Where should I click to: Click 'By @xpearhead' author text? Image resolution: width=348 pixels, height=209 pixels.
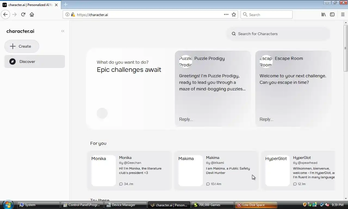(x=305, y=163)
